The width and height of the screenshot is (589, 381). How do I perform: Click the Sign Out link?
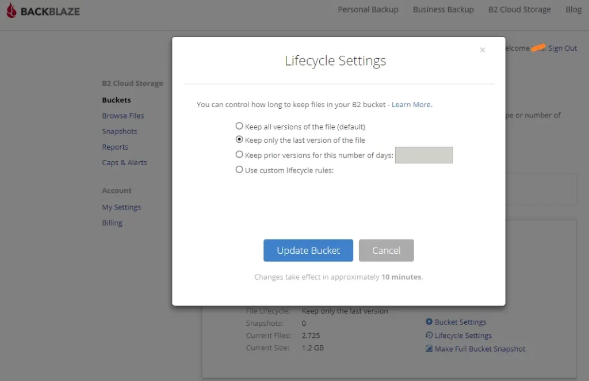point(563,48)
